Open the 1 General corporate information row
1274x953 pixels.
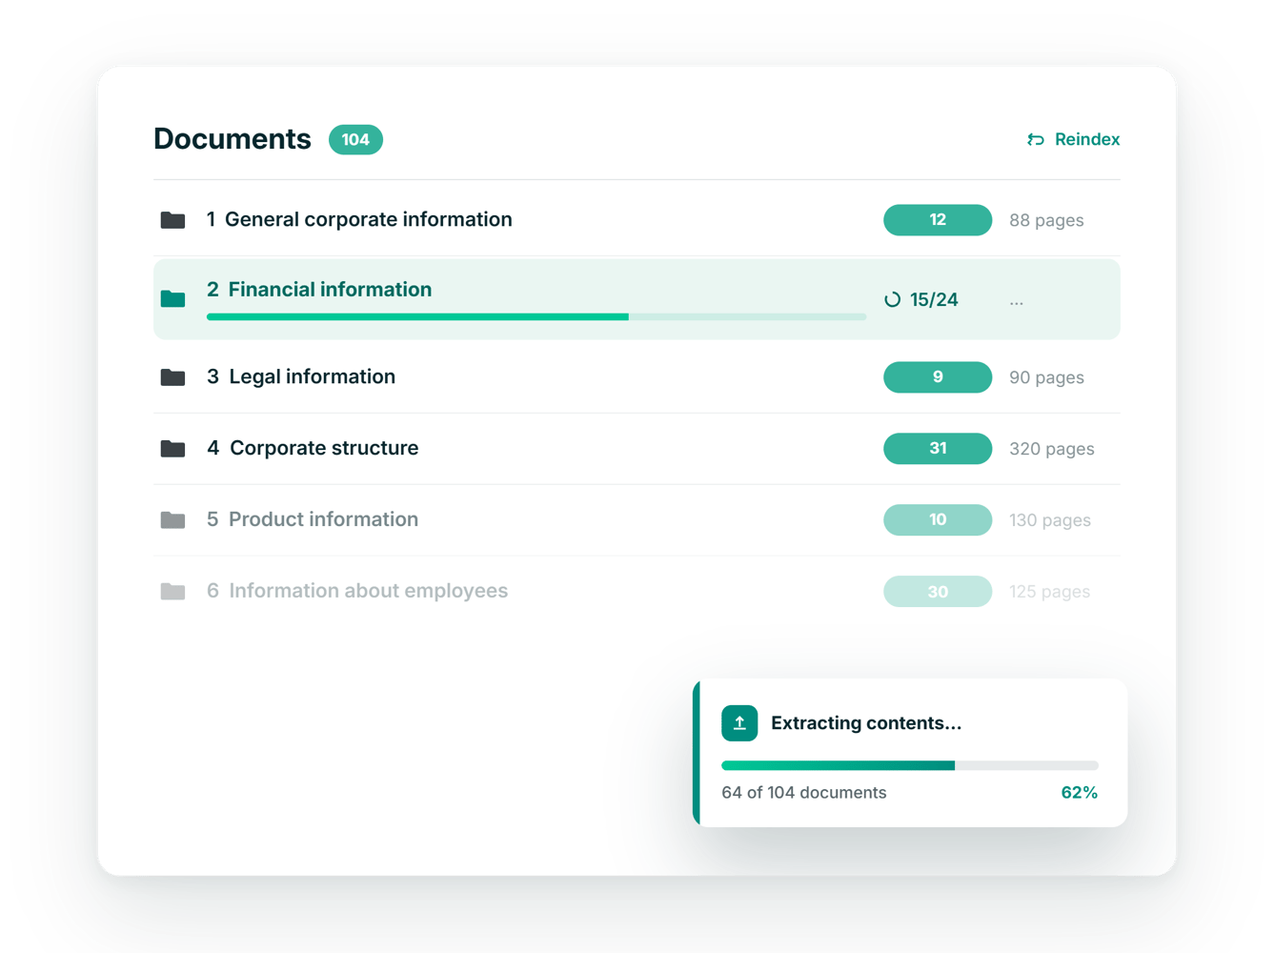pyautogui.click(x=637, y=220)
